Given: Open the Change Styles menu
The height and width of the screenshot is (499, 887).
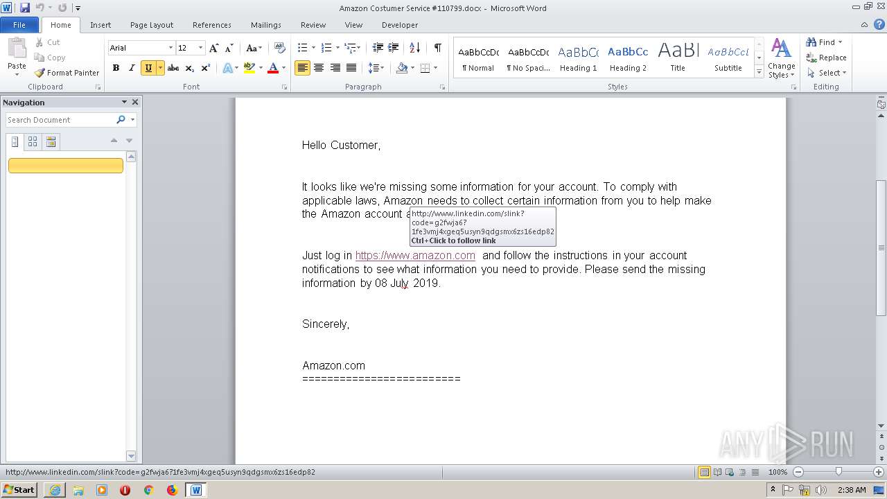Looking at the screenshot, I should click(x=781, y=59).
